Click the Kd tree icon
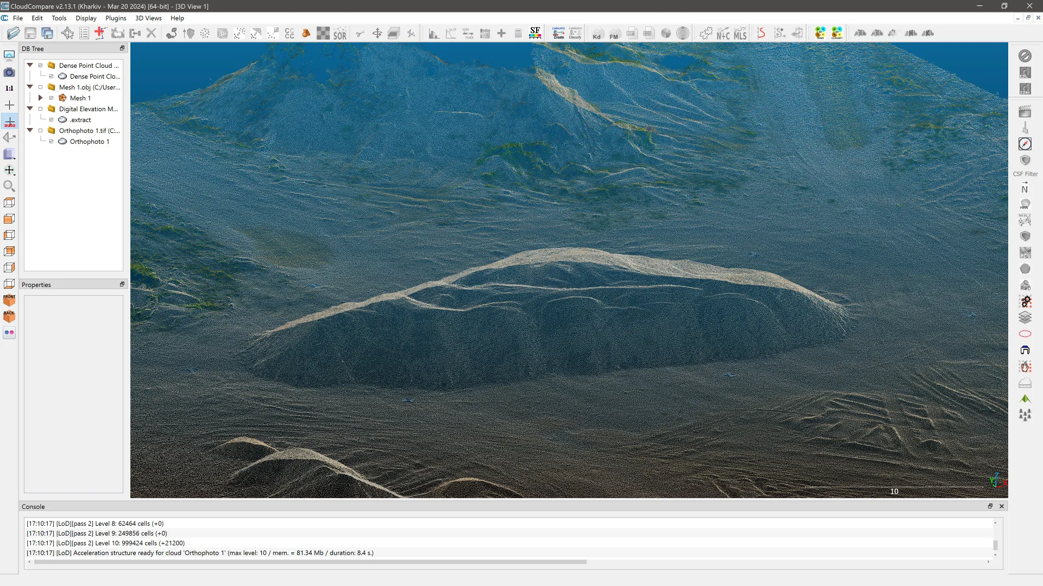1043x586 pixels. pyautogui.click(x=597, y=34)
